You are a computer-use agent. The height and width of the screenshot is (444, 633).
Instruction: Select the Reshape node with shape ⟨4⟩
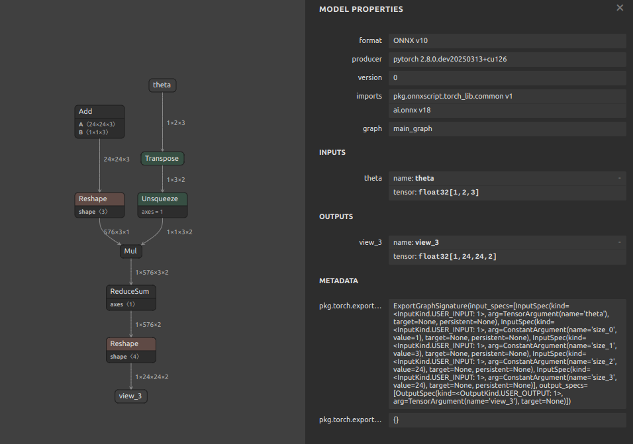131,344
